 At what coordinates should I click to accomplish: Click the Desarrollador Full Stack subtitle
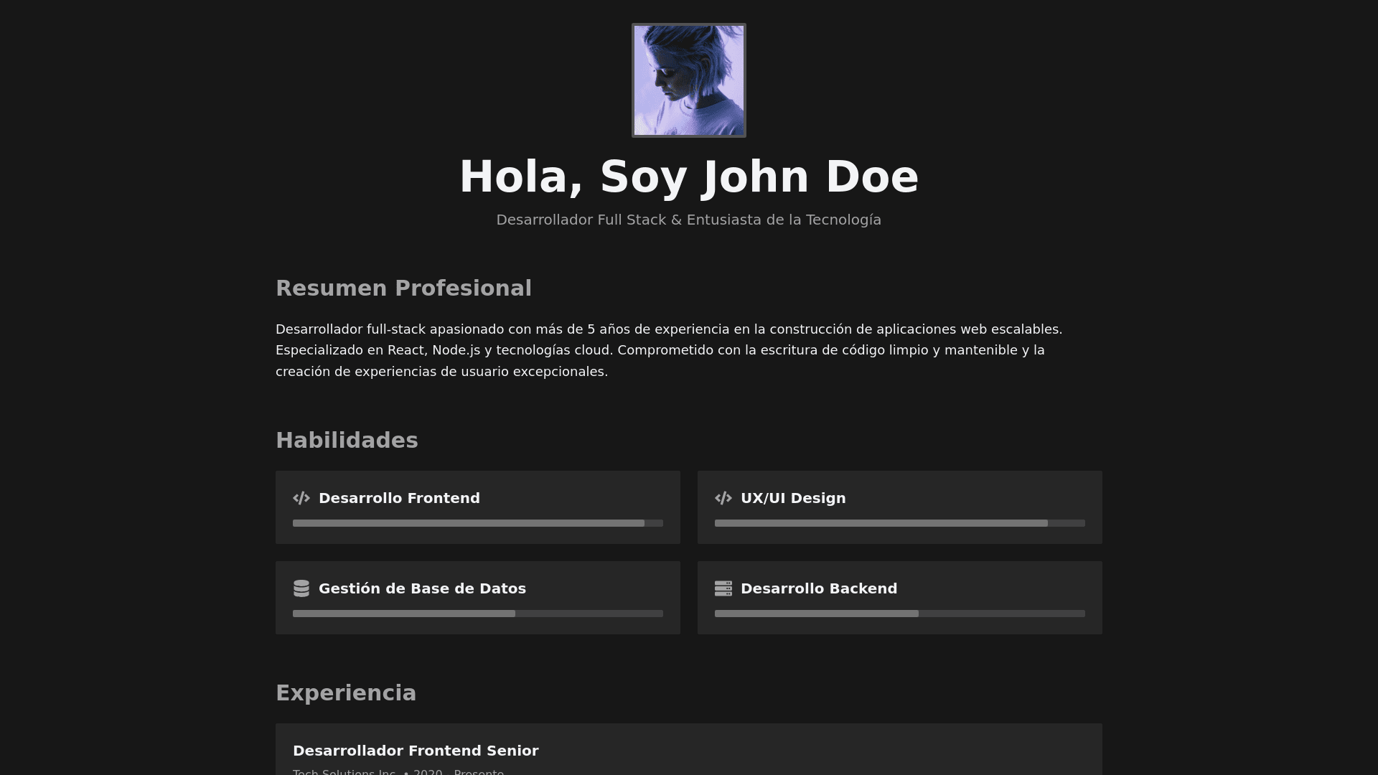point(689,220)
